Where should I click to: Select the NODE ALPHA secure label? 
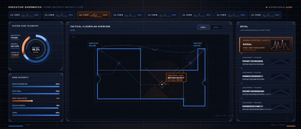pyautogui.click(x=94, y=44)
